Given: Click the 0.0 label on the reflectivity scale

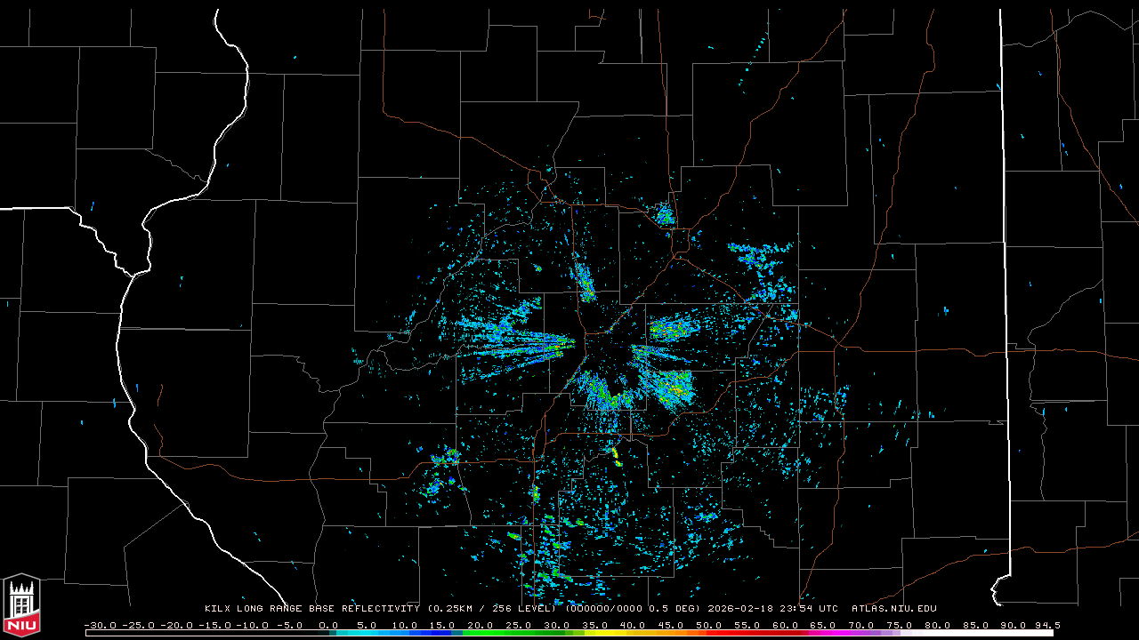Looking at the screenshot, I should click(x=328, y=625).
